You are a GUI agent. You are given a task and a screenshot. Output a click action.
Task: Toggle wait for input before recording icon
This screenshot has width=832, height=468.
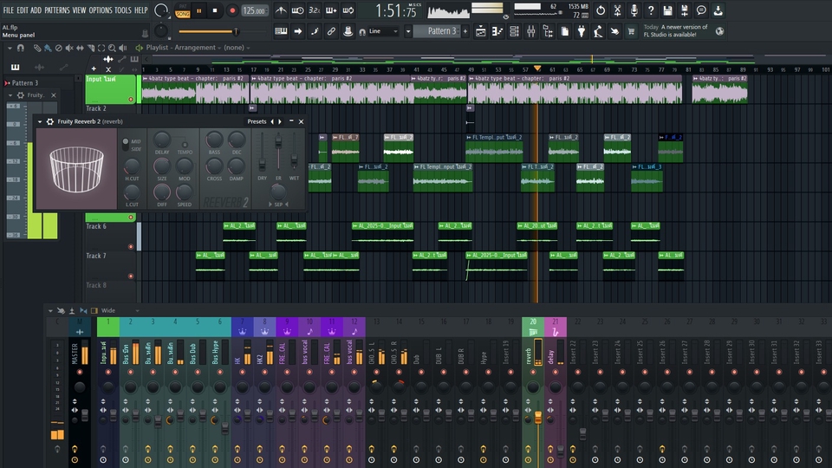pyautogui.click(x=297, y=10)
